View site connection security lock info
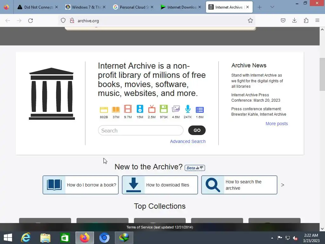The height and width of the screenshot is (244, 325). (72, 21)
